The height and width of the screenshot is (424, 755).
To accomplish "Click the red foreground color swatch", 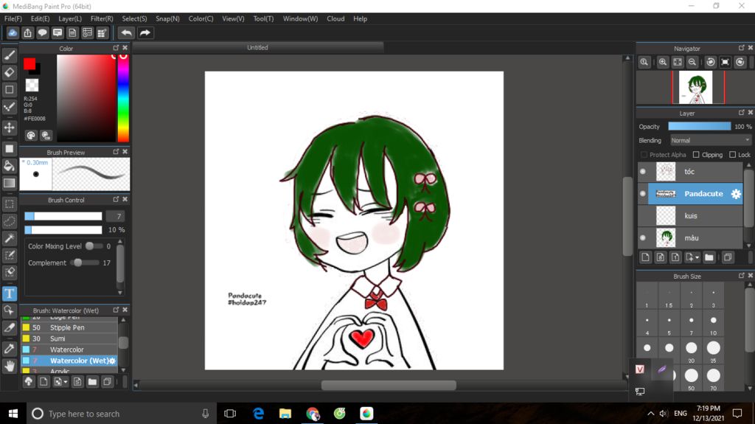I will 29,63.
